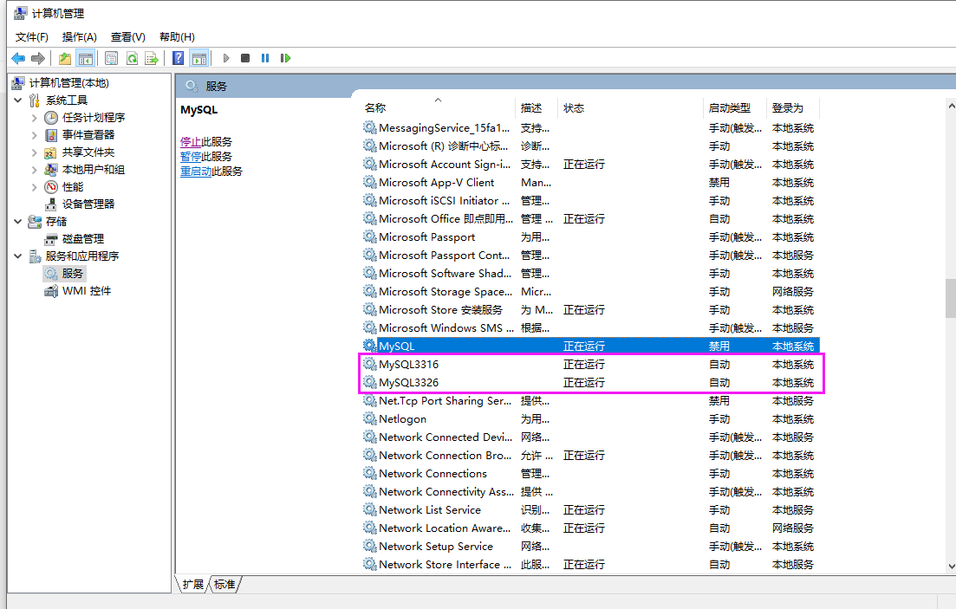Click the 停止 this service link
Screen dimensions: 956x609
pyautogui.click(x=191, y=141)
